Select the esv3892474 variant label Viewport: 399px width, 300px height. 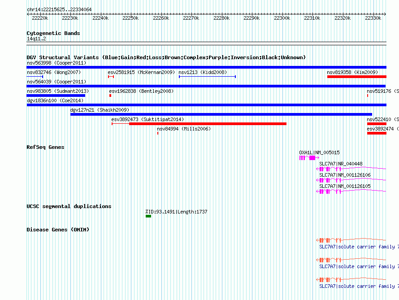coord(383,129)
